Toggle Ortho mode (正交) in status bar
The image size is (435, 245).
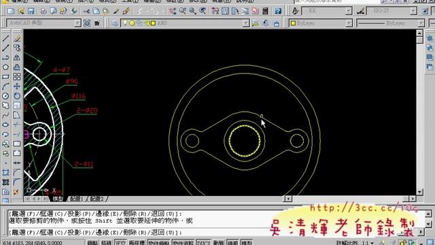coord(120,242)
